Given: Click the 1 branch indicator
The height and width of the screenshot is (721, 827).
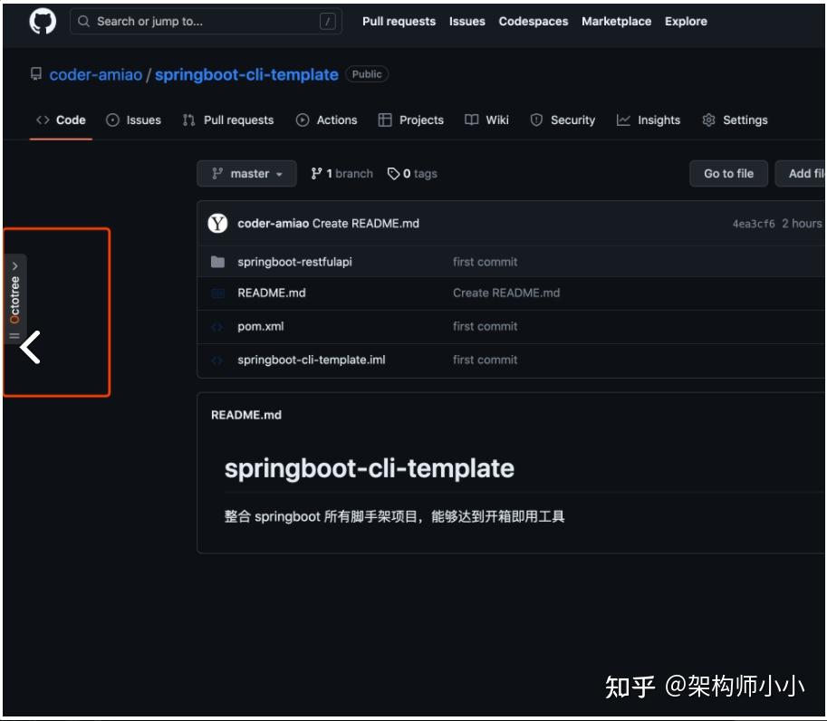Looking at the screenshot, I should point(341,173).
